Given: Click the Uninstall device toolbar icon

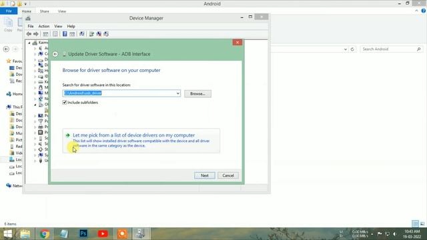Looking at the screenshot, I should tap(99, 34).
